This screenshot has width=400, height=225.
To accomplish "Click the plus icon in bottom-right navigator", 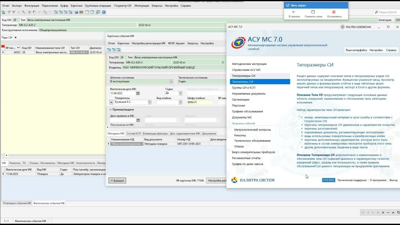I will pos(383,212).
